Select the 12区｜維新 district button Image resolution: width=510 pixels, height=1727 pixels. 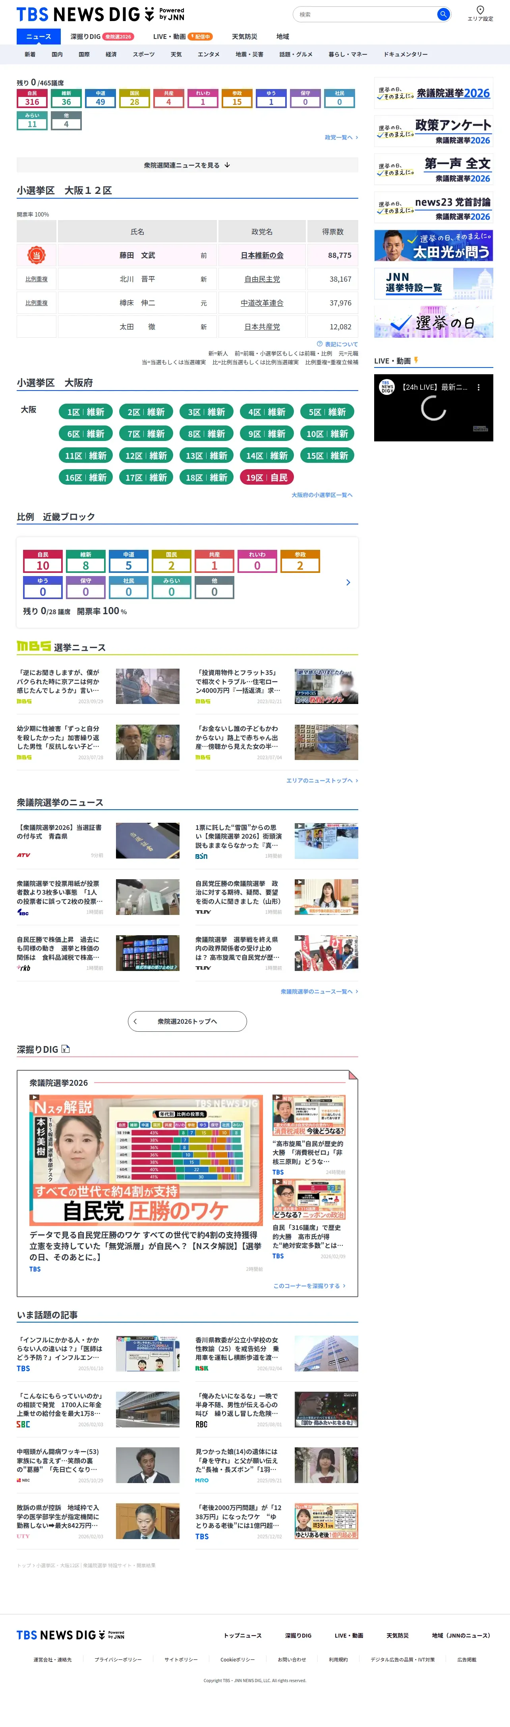[146, 456]
